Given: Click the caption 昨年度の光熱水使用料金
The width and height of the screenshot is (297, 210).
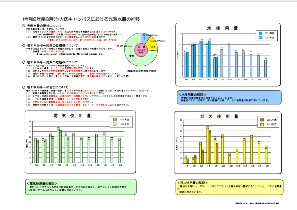Looking at the screenshot, I should point(142,71).
